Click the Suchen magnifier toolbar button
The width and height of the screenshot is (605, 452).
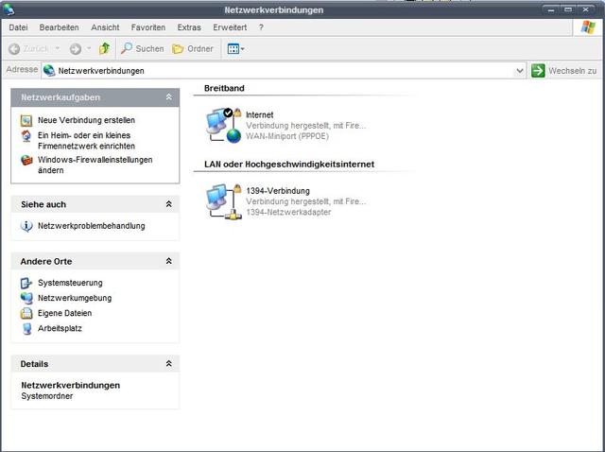click(x=142, y=48)
